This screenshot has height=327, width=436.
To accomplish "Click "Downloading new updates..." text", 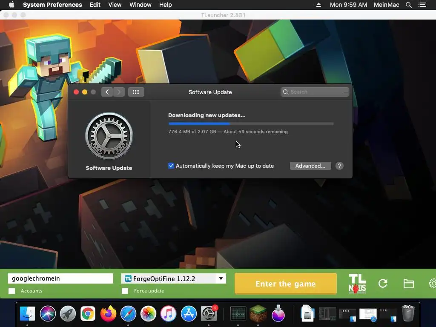I will coord(207,115).
